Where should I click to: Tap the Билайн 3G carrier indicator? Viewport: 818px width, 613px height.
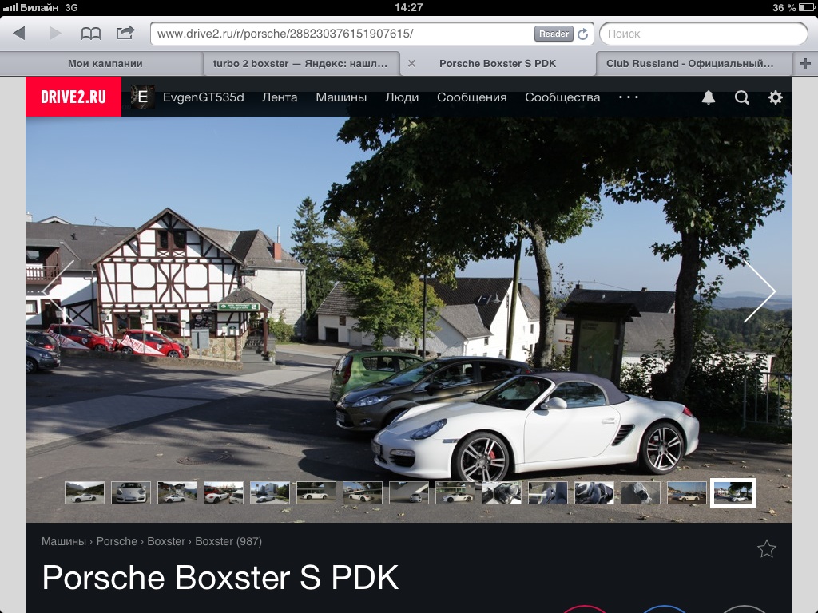[41, 7]
